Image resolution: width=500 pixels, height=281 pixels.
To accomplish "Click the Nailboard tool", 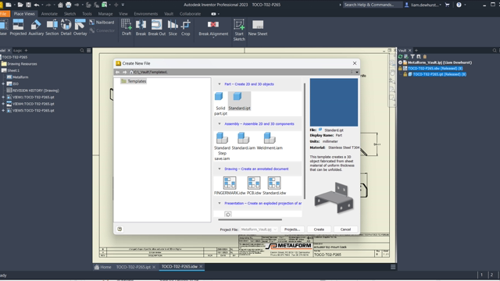I will click(102, 23).
